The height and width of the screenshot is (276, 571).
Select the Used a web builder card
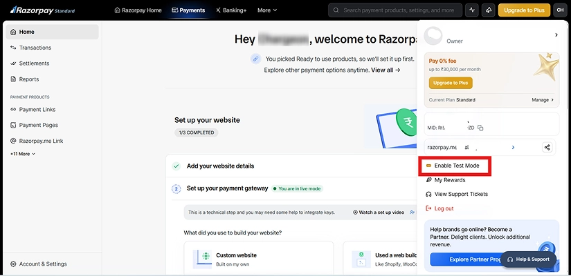coord(381,258)
